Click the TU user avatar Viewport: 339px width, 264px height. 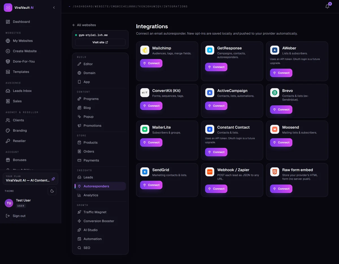pyautogui.click(x=9, y=203)
